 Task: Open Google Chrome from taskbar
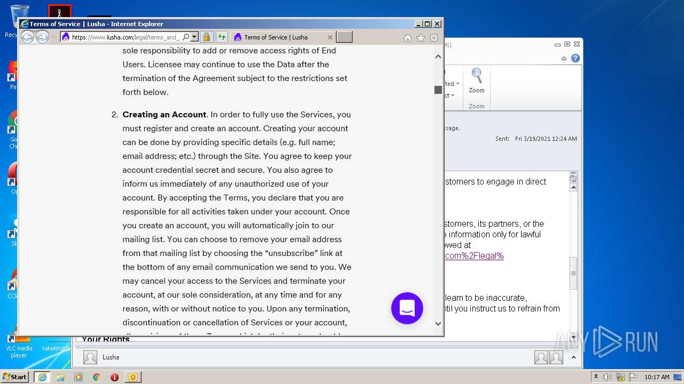click(97, 377)
